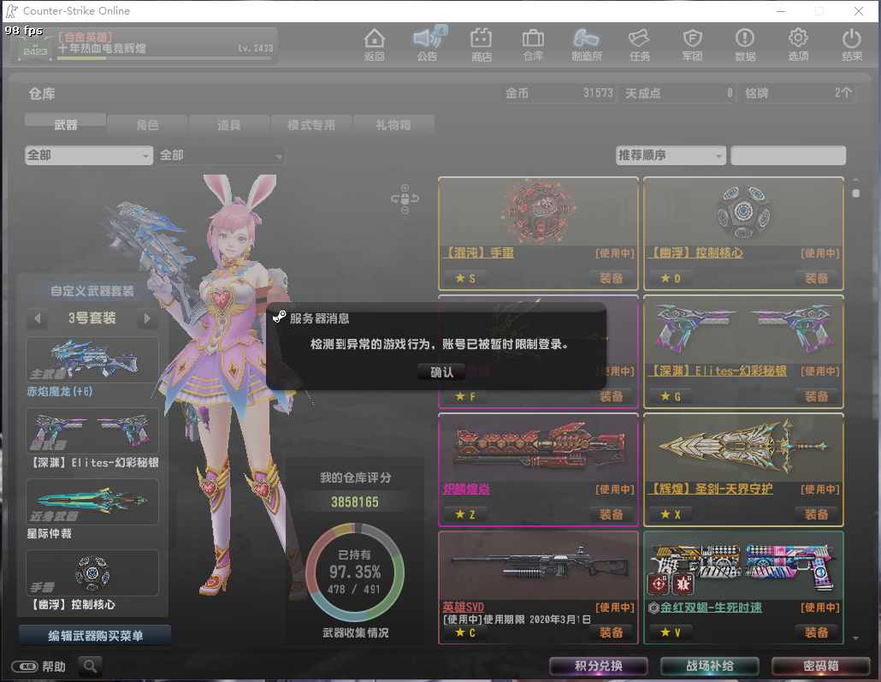Click the scroll down arrow of inventory list
This screenshot has height=682, width=881.
coord(855,638)
